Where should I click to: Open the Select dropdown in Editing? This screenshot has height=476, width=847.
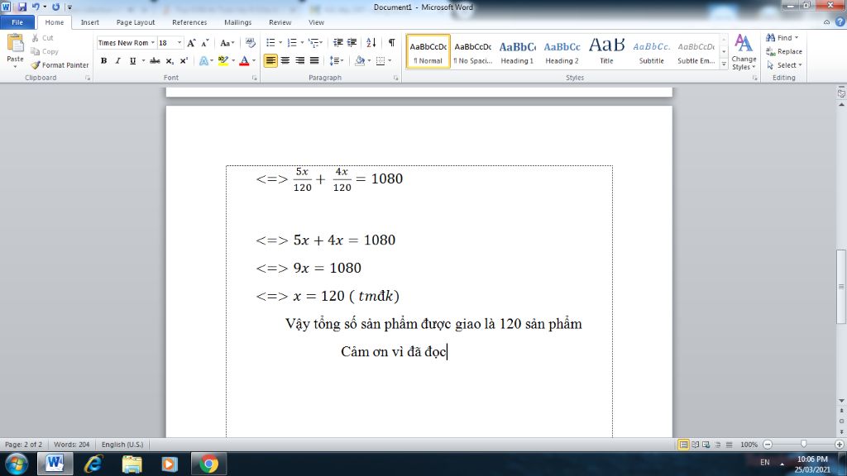[x=784, y=64]
